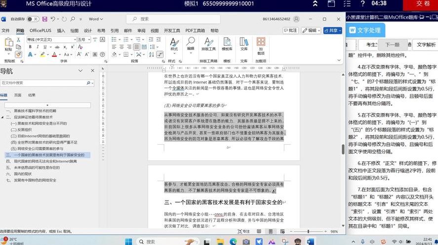Open the 文件 menu tab

tap(5, 31)
